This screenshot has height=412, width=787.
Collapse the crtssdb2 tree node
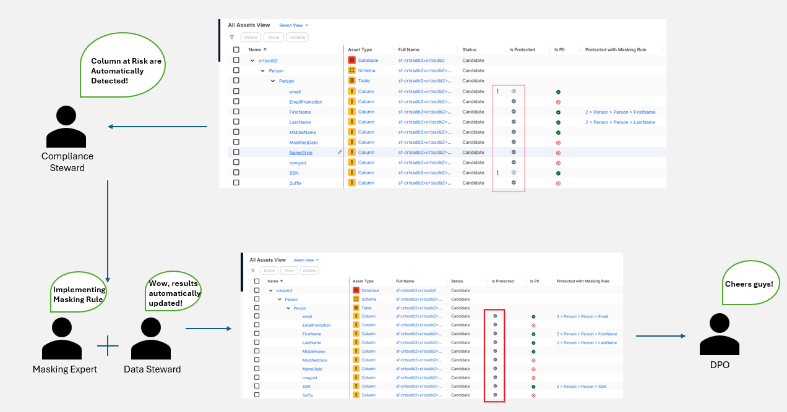tap(252, 60)
